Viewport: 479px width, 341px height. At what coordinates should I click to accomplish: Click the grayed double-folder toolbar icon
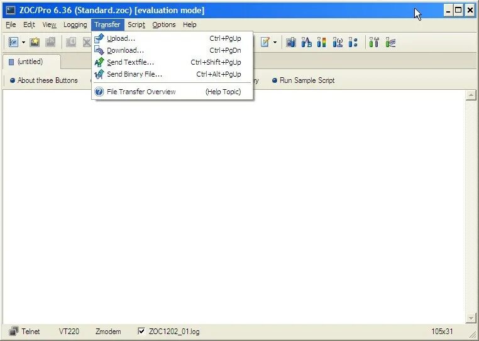pyautogui.click(x=50, y=42)
